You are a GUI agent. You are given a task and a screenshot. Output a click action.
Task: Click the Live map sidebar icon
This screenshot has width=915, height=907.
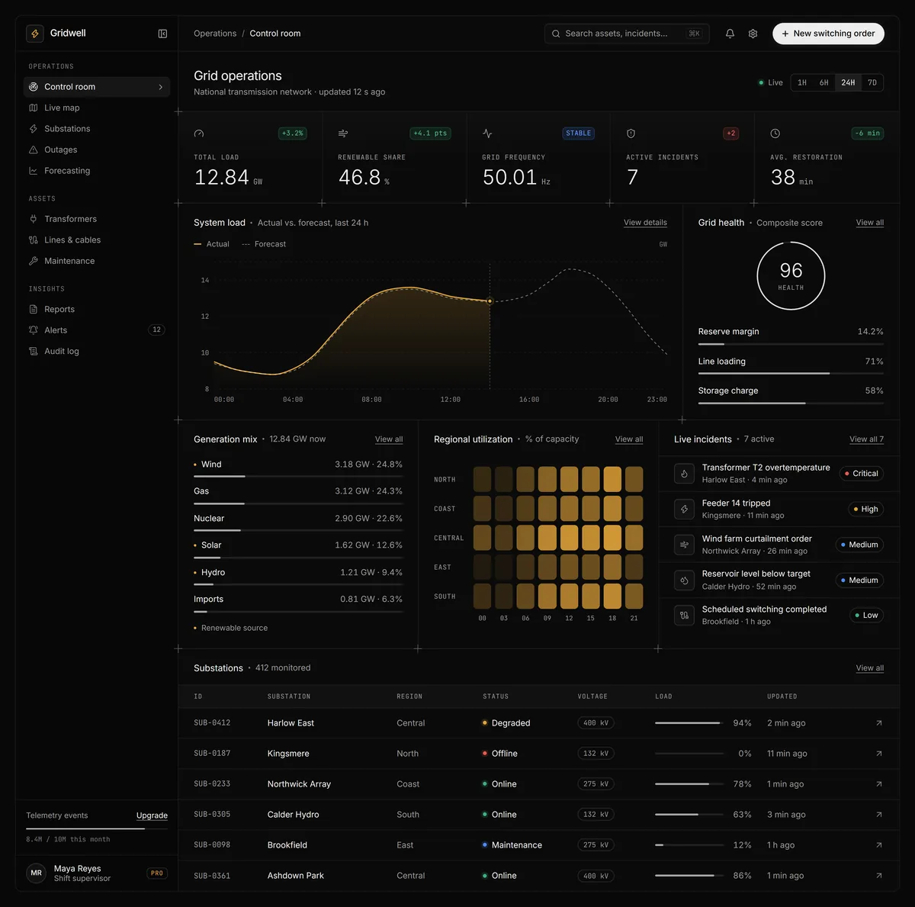click(34, 108)
